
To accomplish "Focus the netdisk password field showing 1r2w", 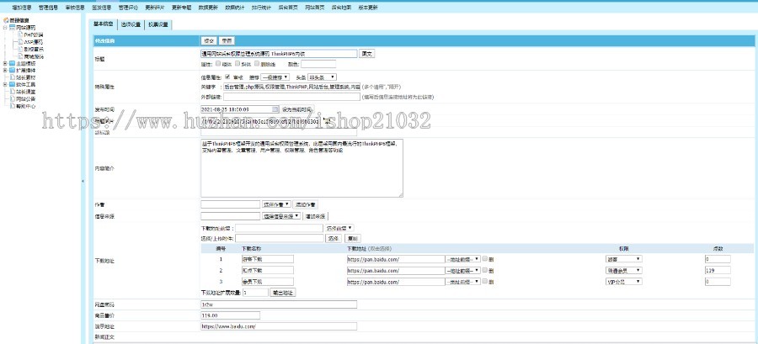I will pyautogui.click(x=279, y=304).
